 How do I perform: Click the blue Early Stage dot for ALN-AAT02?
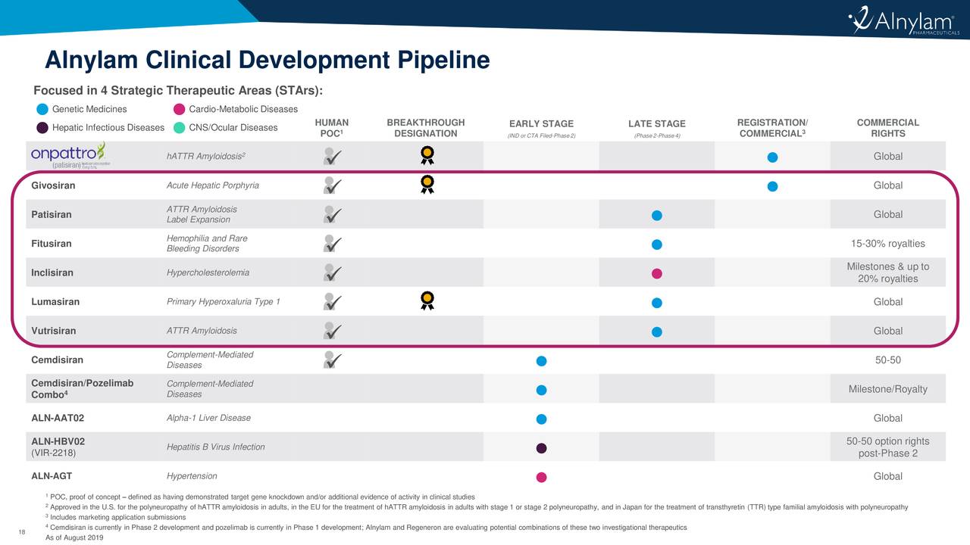click(x=541, y=419)
